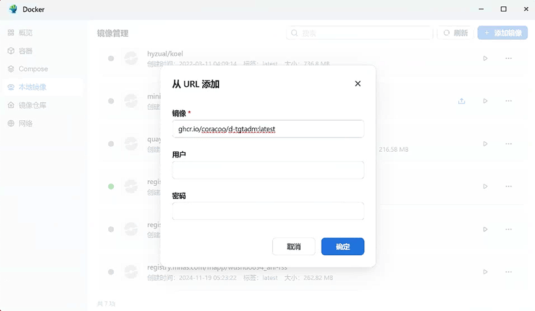The width and height of the screenshot is (535, 311).
Task: Click the search magnifier icon
Action: click(294, 33)
